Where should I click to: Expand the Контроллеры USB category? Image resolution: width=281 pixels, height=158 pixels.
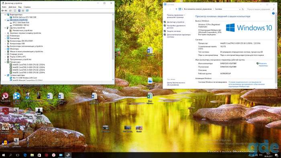pyautogui.click(x=5, y=43)
